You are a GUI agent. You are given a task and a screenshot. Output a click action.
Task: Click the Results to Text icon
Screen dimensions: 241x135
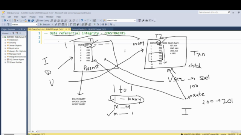pyautogui.click(x=83, y=24)
